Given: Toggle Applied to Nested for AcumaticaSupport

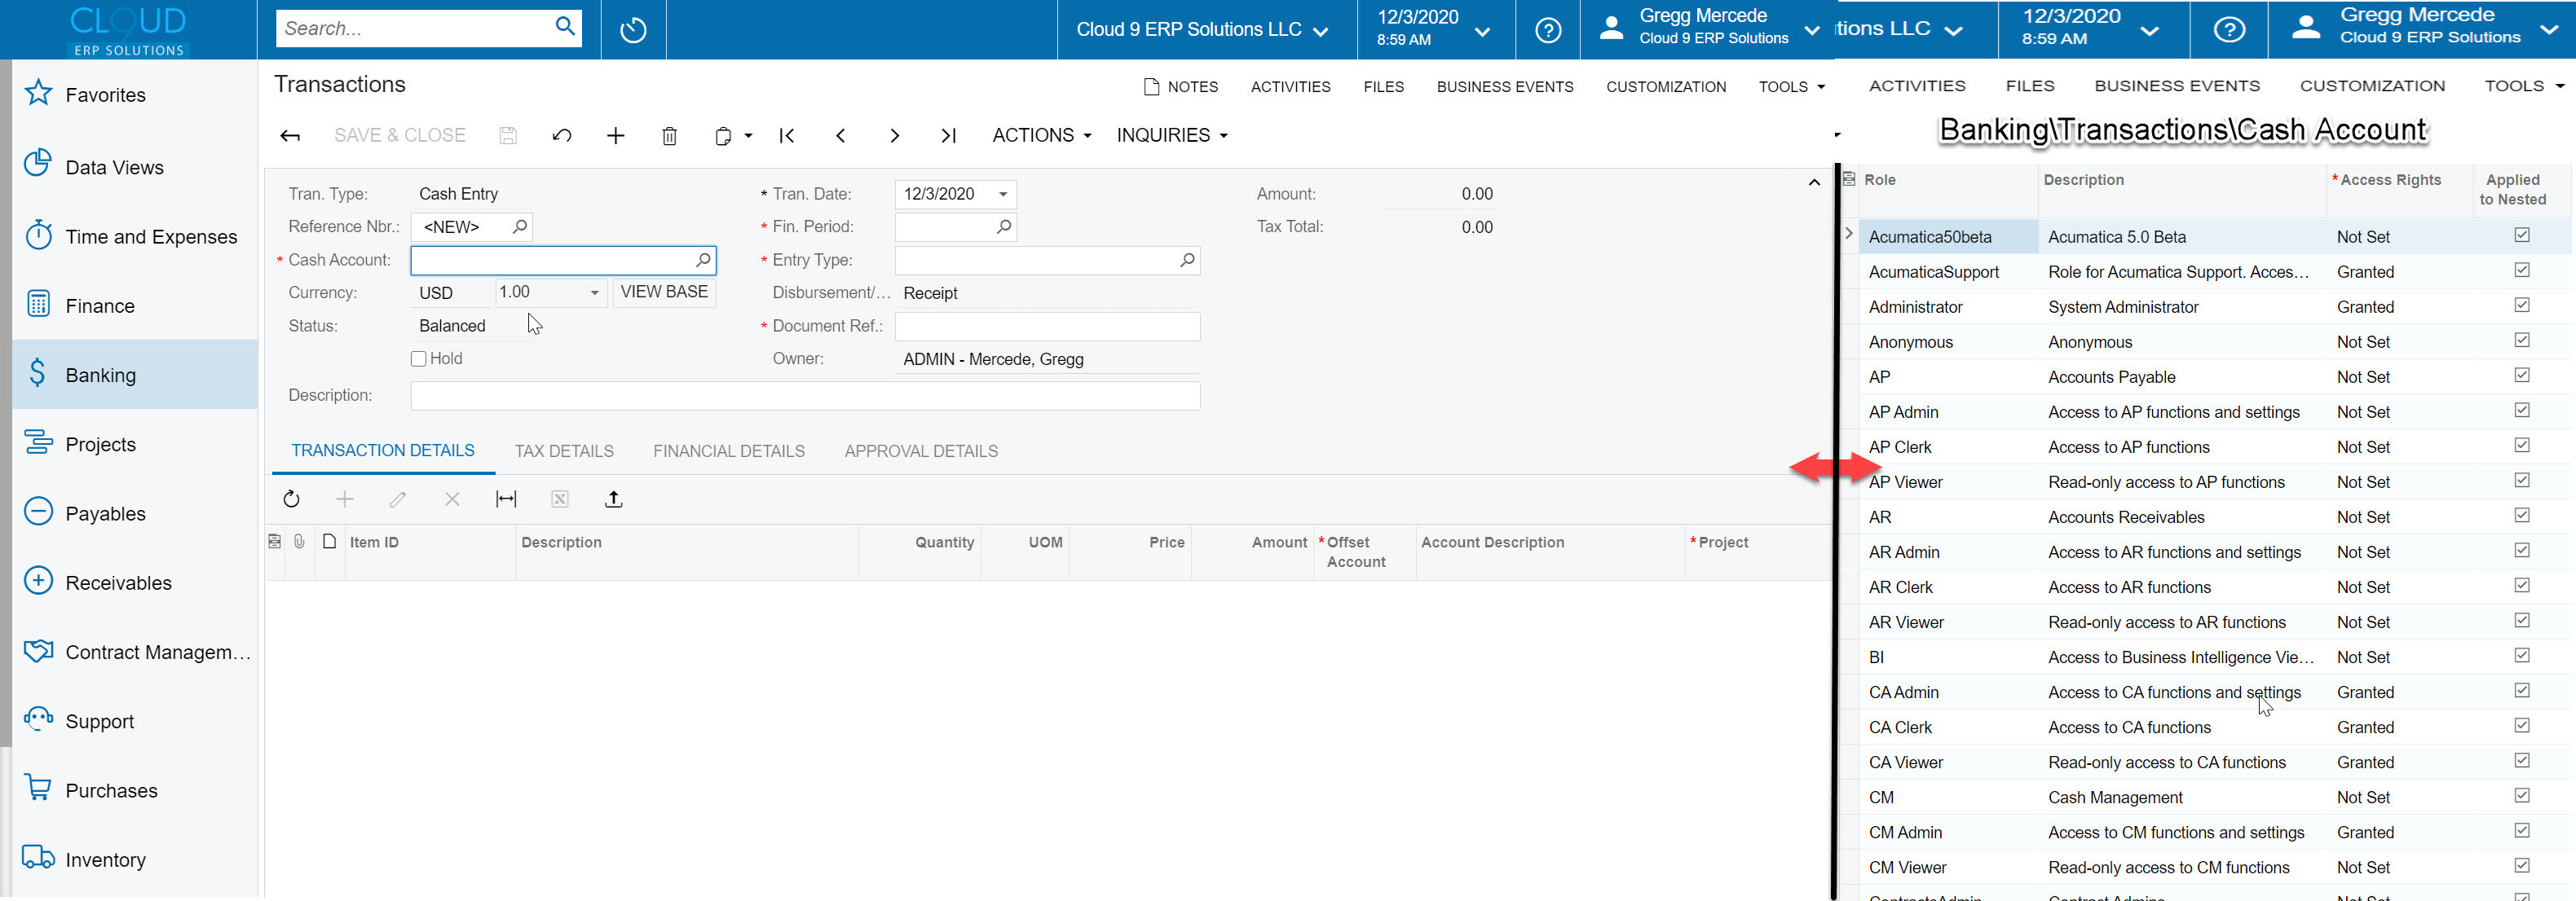Looking at the screenshot, I should point(2522,270).
